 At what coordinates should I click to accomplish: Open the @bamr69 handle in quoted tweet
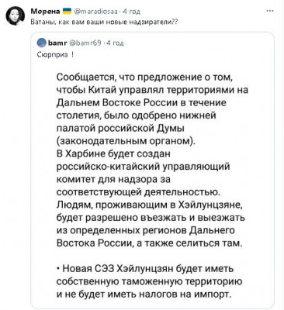82,43
